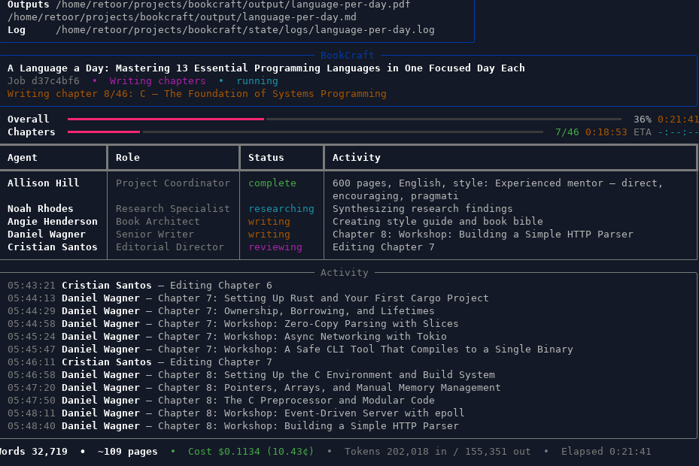This screenshot has height=466, width=699.
Task: Click the Overall progress bar
Action: tap(344, 119)
